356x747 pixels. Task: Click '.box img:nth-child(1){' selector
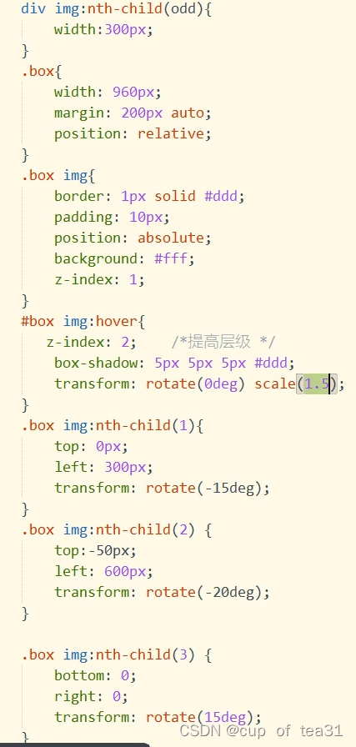click(x=112, y=425)
